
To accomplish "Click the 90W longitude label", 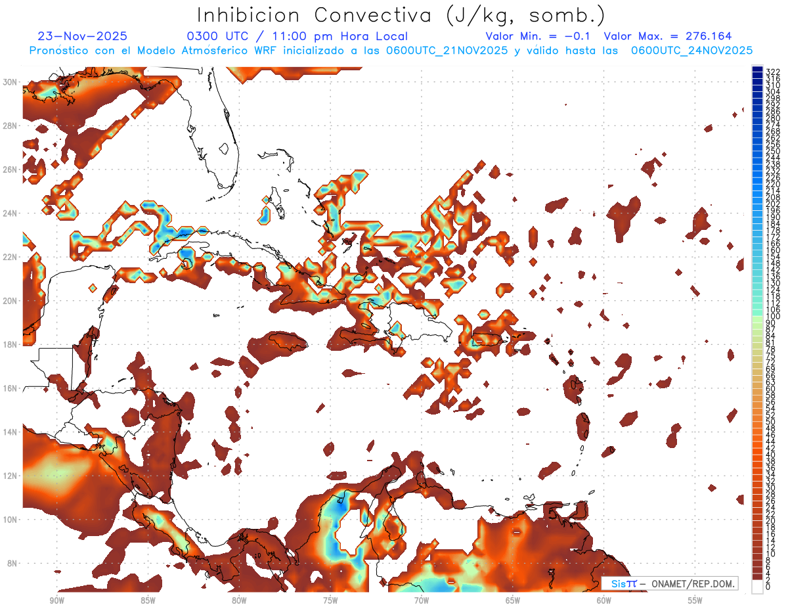I will (x=57, y=600).
